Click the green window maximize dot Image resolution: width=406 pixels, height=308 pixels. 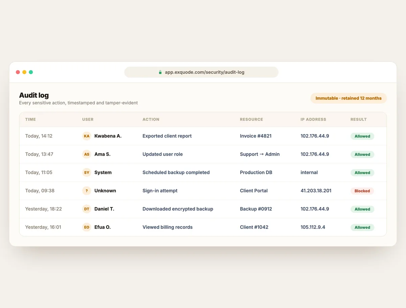click(x=31, y=72)
